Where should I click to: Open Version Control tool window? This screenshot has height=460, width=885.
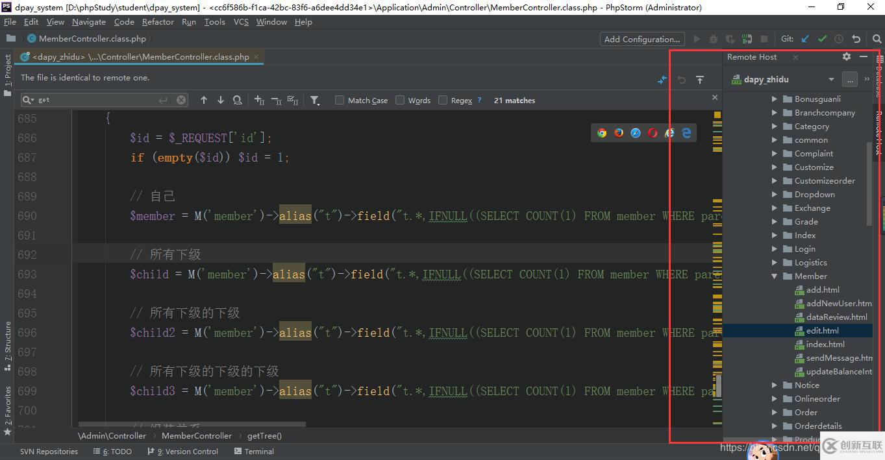pyautogui.click(x=183, y=452)
